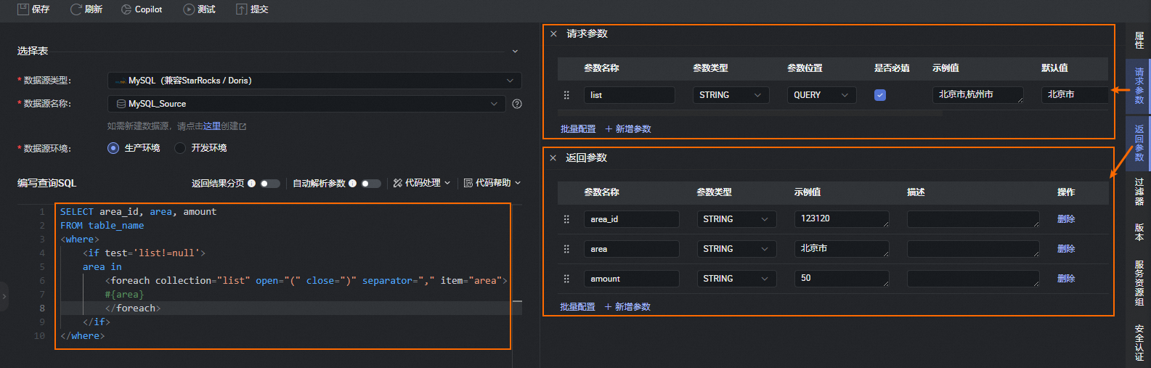This screenshot has width=1151, height=368.
Task: Open the 数据源名称 MySQL_Source dropdown
Action: 306,104
